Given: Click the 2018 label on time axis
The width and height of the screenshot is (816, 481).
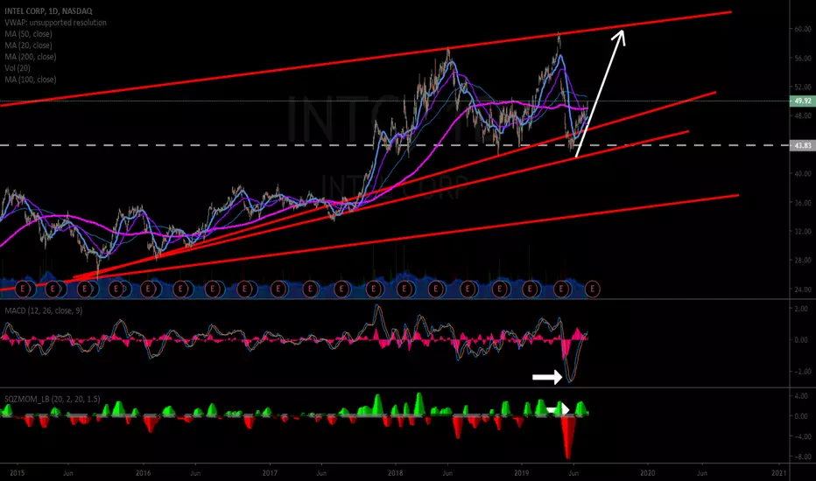Looking at the screenshot, I should click(x=396, y=472).
